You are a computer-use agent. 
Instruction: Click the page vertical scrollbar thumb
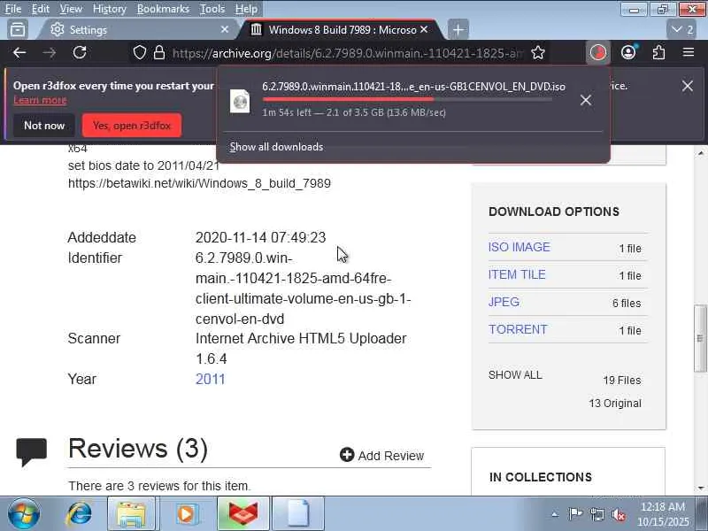[x=700, y=339]
